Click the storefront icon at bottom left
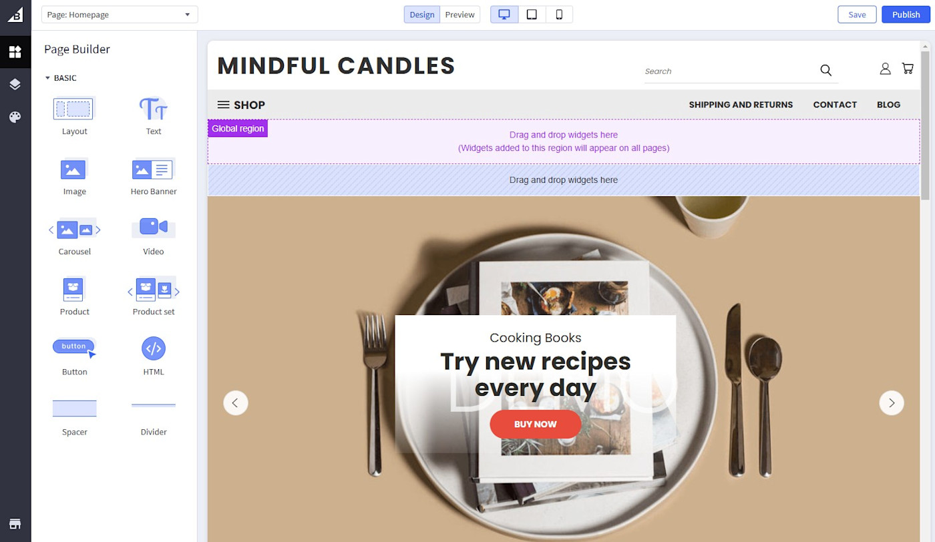935x542 pixels. tap(15, 523)
